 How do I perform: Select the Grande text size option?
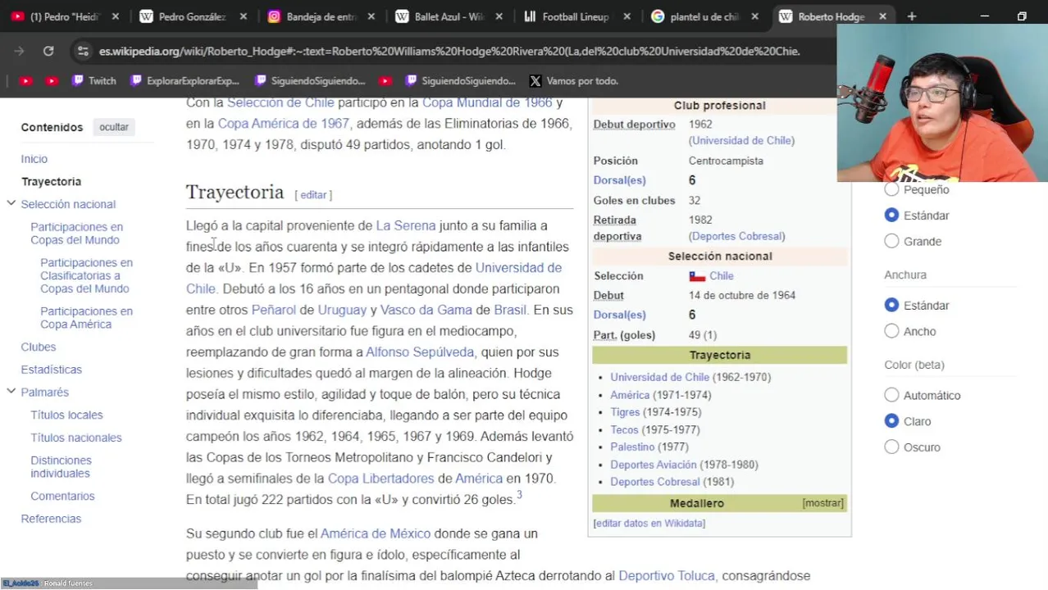click(x=891, y=242)
